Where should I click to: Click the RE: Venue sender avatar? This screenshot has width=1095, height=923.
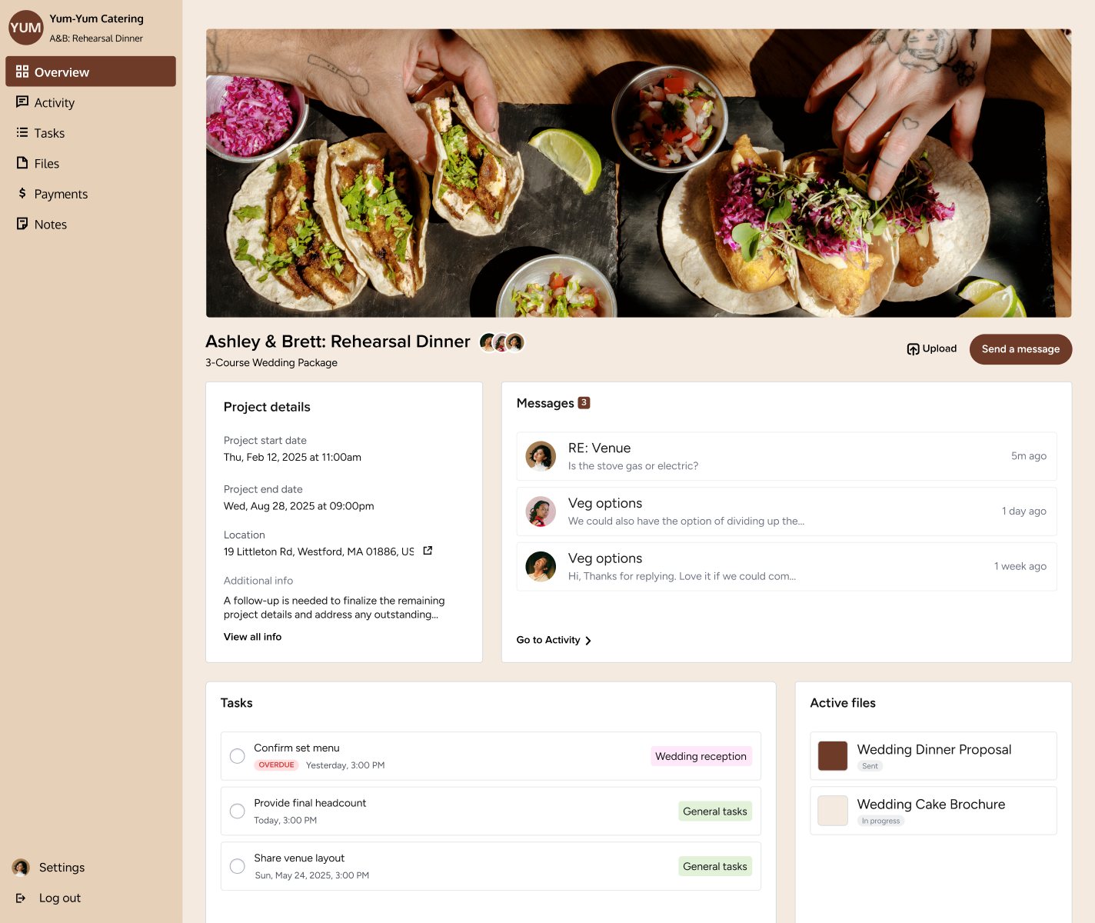[x=541, y=456]
